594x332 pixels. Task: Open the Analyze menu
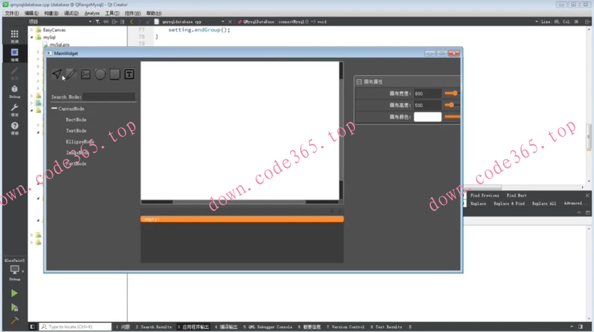tap(92, 13)
